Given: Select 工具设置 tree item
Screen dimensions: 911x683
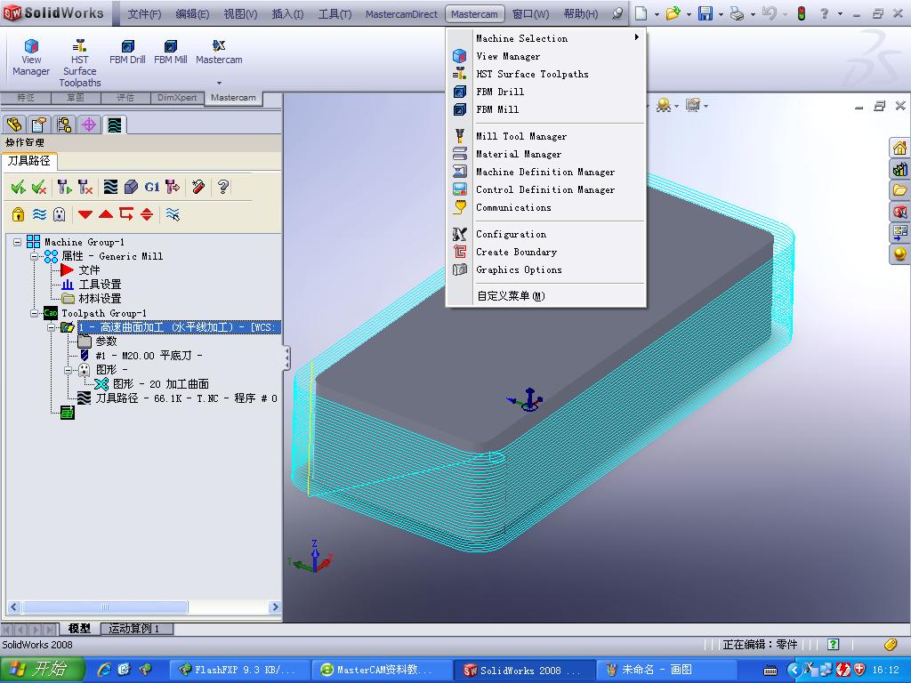Looking at the screenshot, I should (x=100, y=285).
